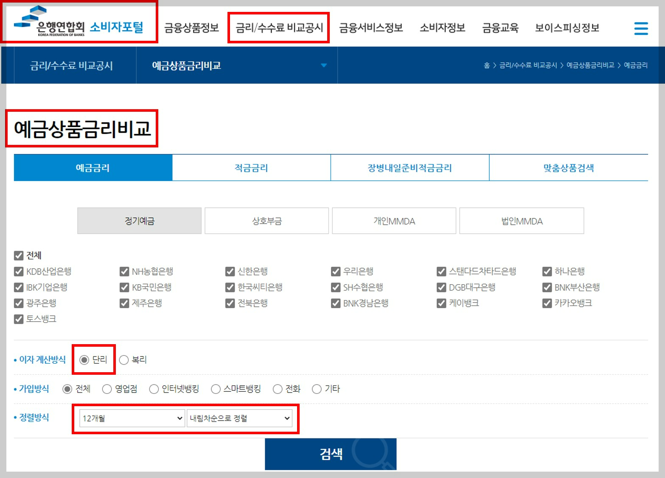This screenshot has width=665, height=478.
Task: Open the 12개월 period dropdown
Action: tap(132, 419)
